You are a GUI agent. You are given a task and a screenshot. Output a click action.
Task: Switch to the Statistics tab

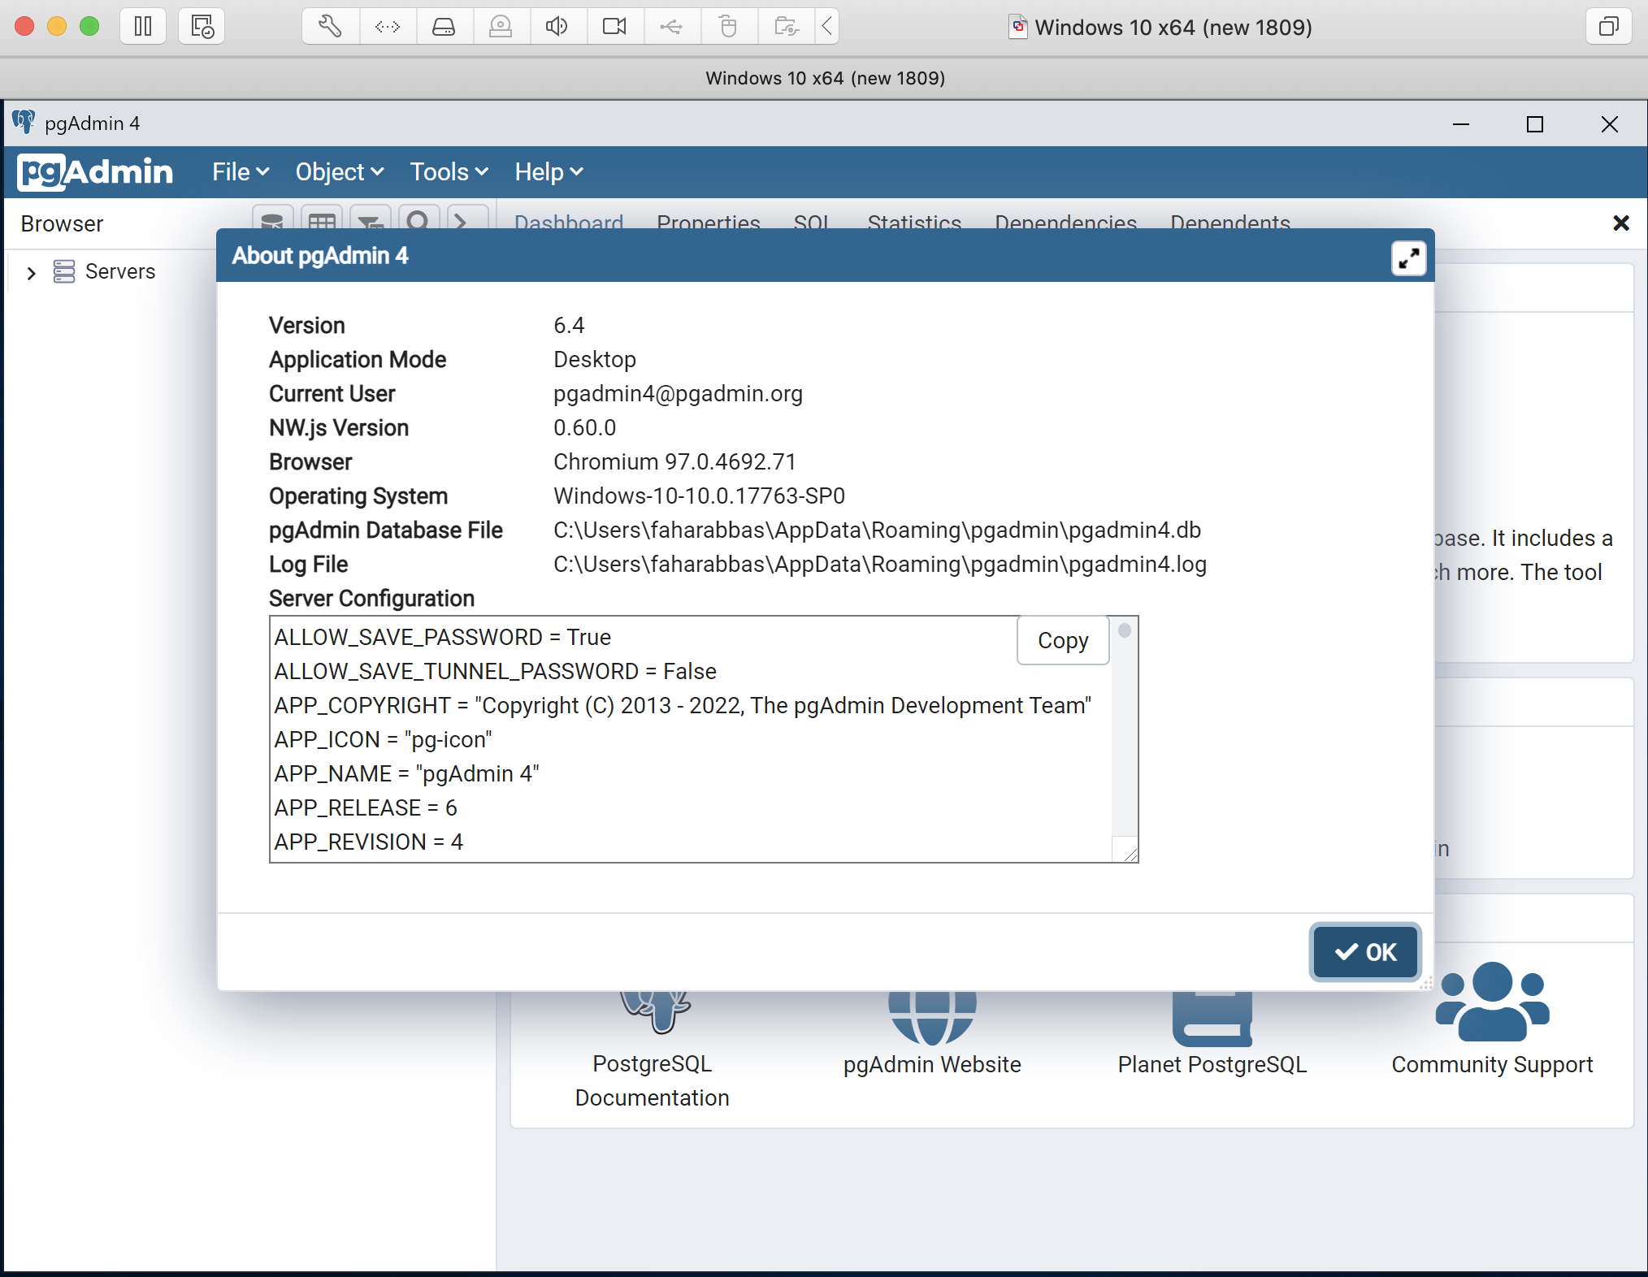914,221
